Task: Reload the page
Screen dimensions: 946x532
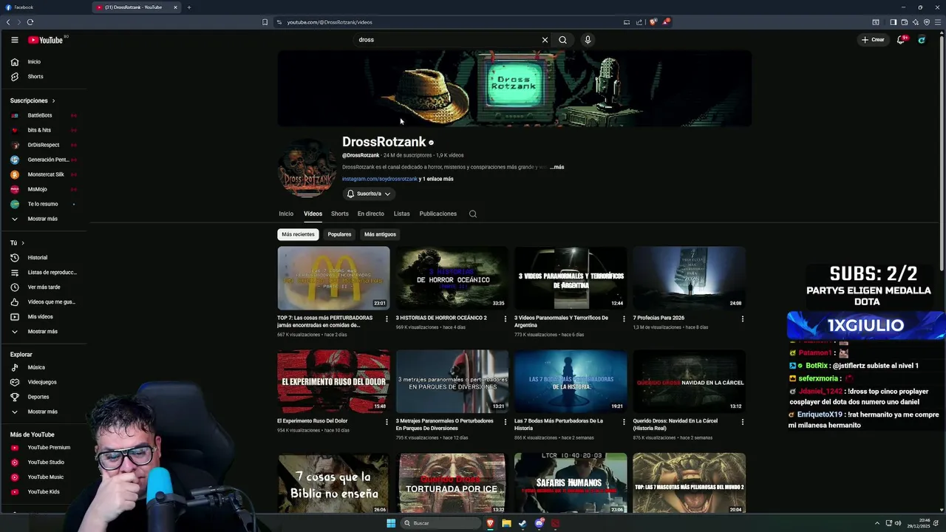Action: 30,22
